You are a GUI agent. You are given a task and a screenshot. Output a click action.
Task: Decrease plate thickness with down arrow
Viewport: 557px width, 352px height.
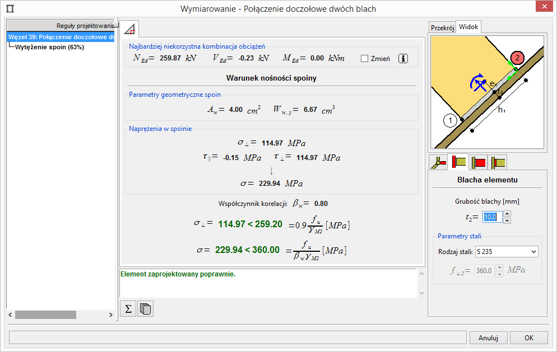507,220
